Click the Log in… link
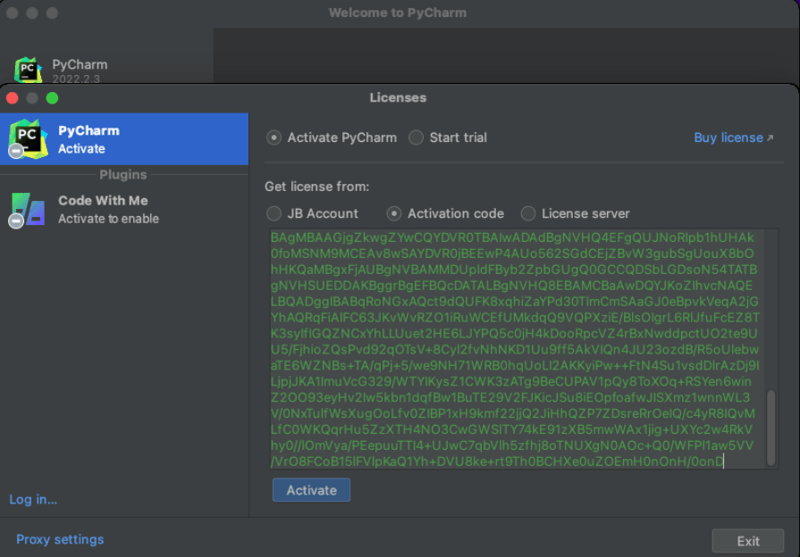This screenshot has height=557, width=800. coord(33,499)
